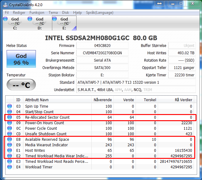Click the Standard ATA/ATAPI-7 field
Image resolution: width=202 pixels, height=180 pixels.
click(136, 82)
